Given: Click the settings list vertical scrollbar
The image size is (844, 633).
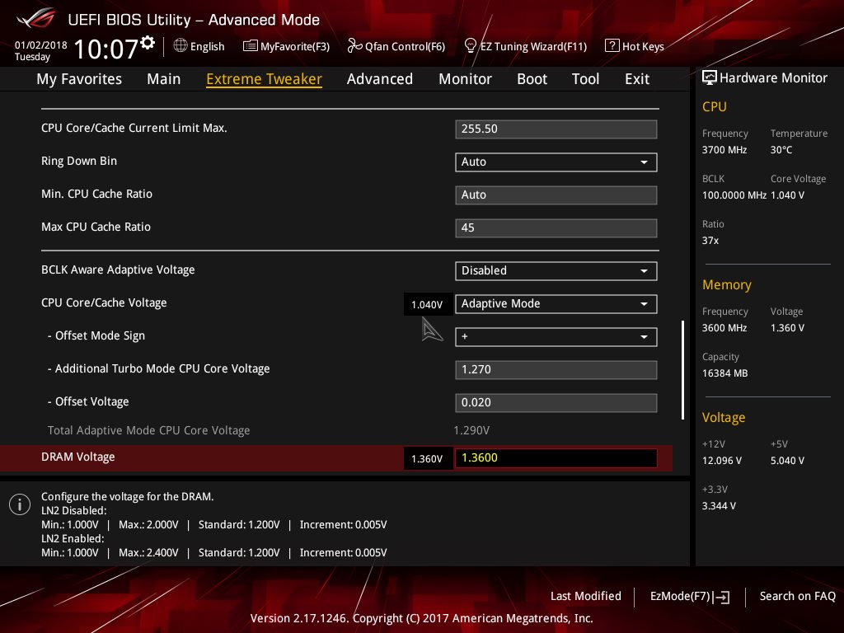Looking at the screenshot, I should [x=682, y=370].
